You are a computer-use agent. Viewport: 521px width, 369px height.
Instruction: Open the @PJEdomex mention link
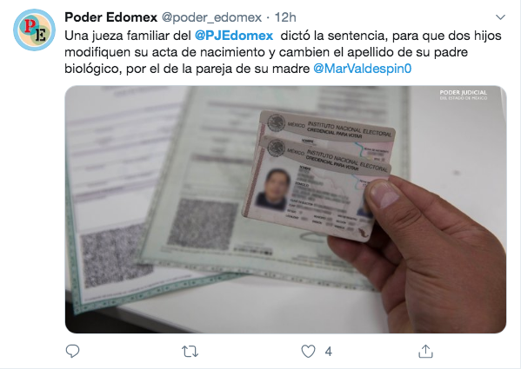pyautogui.click(x=234, y=36)
